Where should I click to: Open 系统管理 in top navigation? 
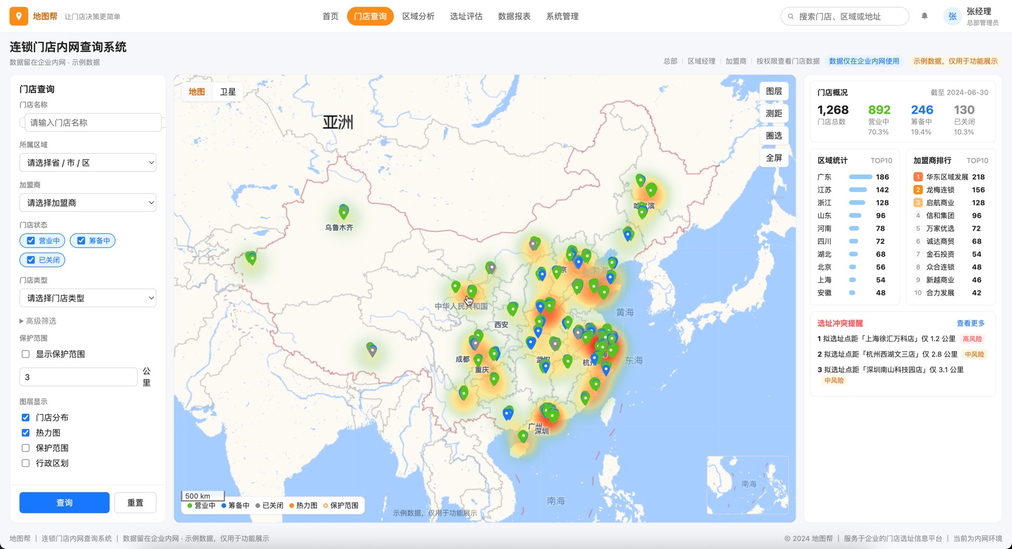pyautogui.click(x=562, y=16)
